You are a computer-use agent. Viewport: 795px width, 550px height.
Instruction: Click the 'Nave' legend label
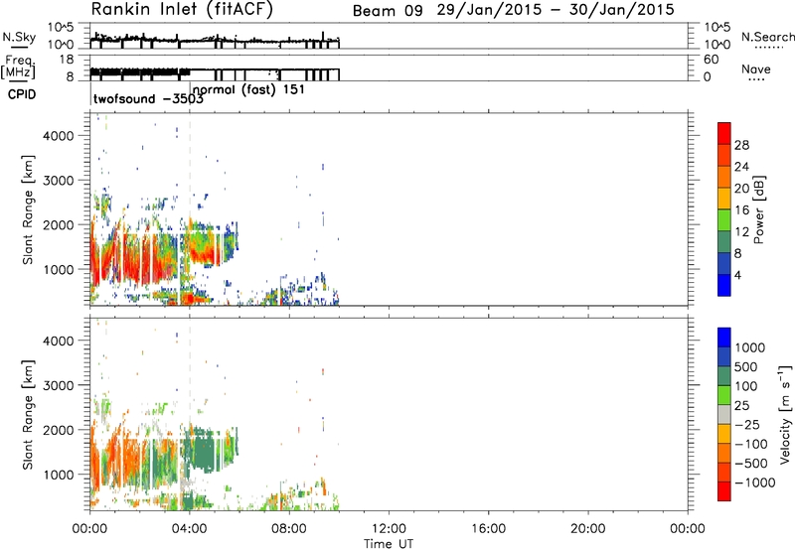tap(756, 69)
